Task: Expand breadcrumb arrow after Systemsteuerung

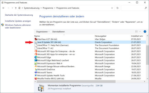Action: click(x=41, y=8)
